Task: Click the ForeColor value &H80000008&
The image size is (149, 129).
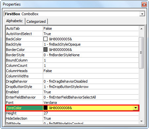Action: [x=60, y=108]
